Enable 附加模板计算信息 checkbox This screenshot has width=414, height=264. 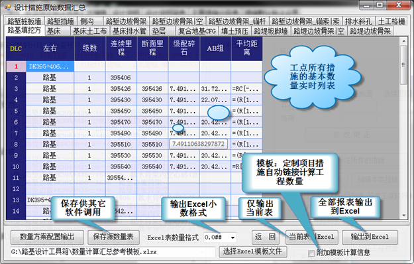311,253
